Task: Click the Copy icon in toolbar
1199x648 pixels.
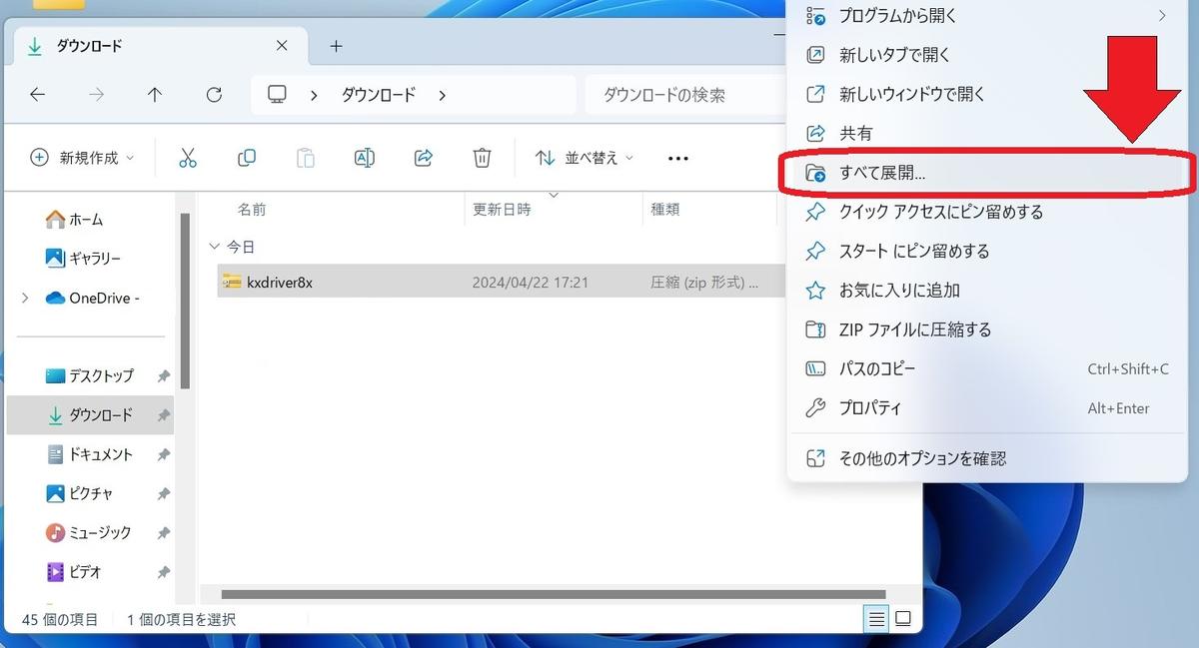Action: click(x=247, y=158)
